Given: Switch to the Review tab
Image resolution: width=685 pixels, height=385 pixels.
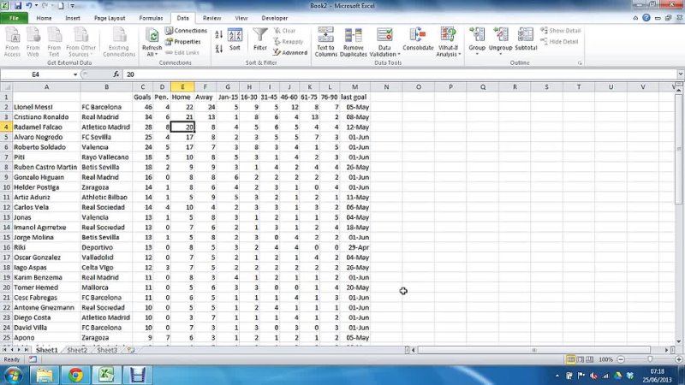Looking at the screenshot, I should click(x=211, y=18).
